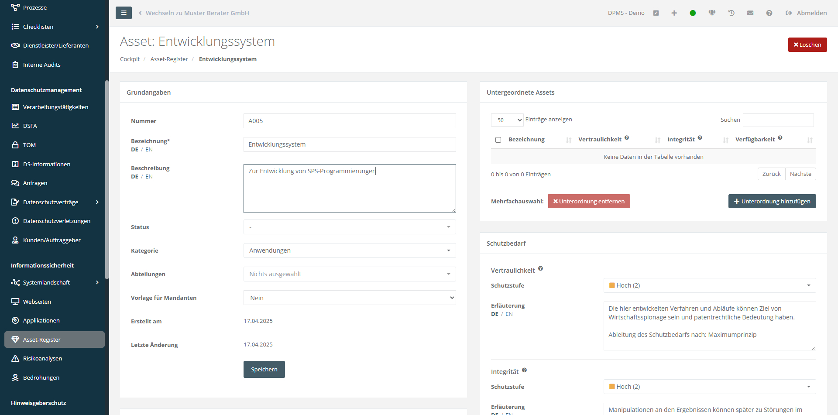The width and height of the screenshot is (838, 415).
Task: Click the green status circle in the header
Action: pyautogui.click(x=693, y=13)
